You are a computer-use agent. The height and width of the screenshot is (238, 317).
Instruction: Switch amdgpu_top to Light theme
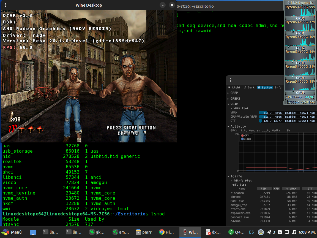point(234,87)
